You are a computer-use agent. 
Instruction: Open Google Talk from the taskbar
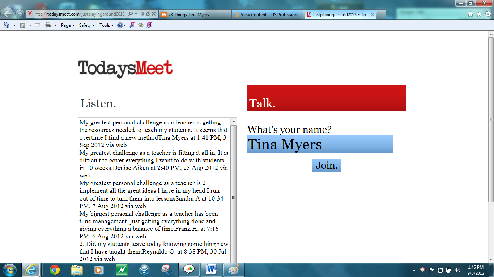[x=189, y=270]
